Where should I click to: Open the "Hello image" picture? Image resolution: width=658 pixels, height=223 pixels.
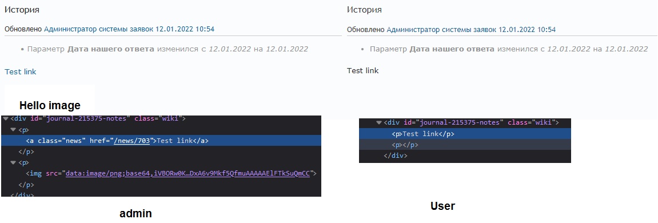pos(50,100)
